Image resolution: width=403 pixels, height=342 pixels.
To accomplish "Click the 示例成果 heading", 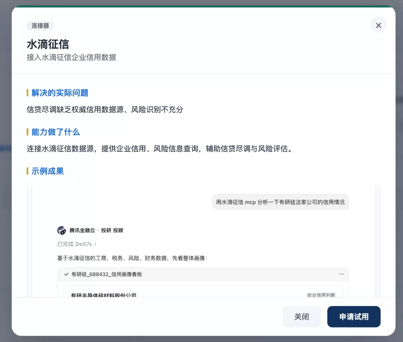I will point(47,171).
